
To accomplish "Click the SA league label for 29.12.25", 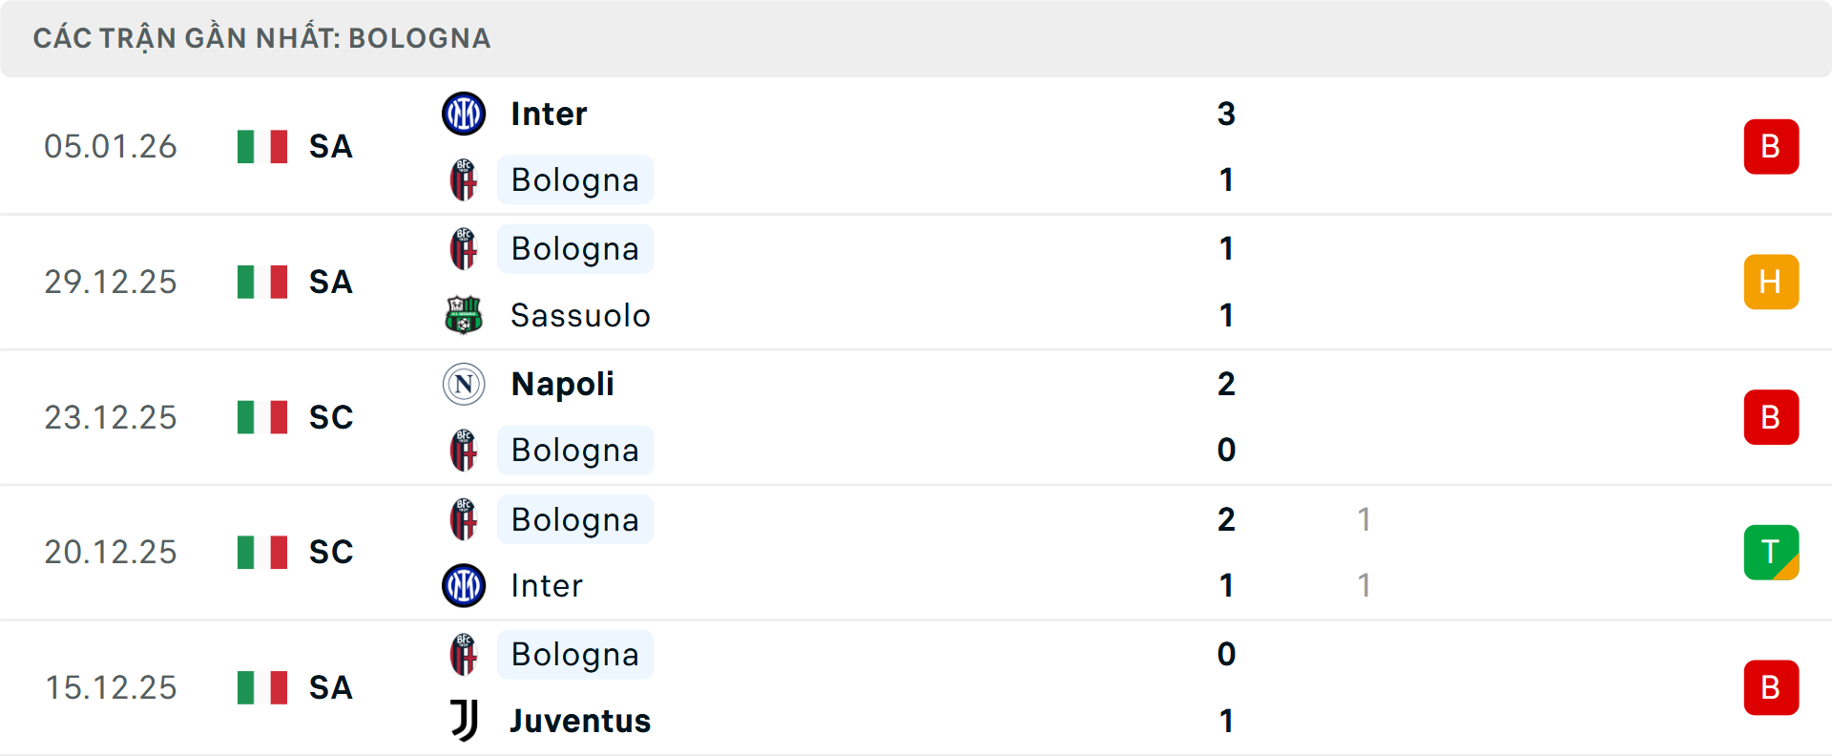I will click(x=330, y=282).
